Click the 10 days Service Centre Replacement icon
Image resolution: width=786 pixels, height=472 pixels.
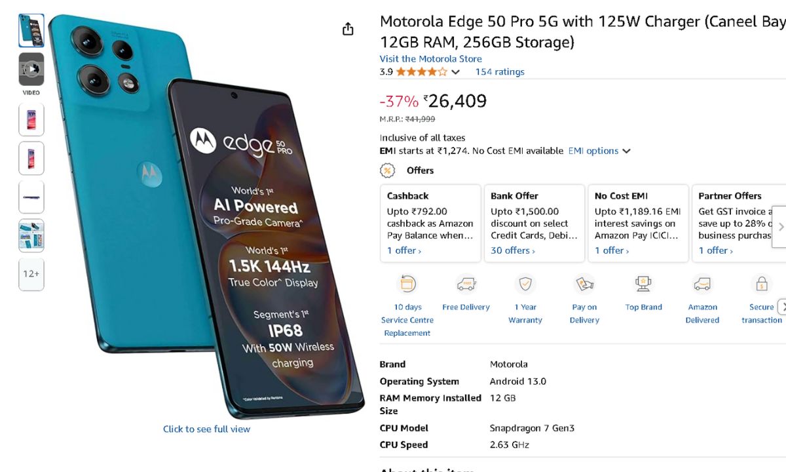(x=407, y=284)
